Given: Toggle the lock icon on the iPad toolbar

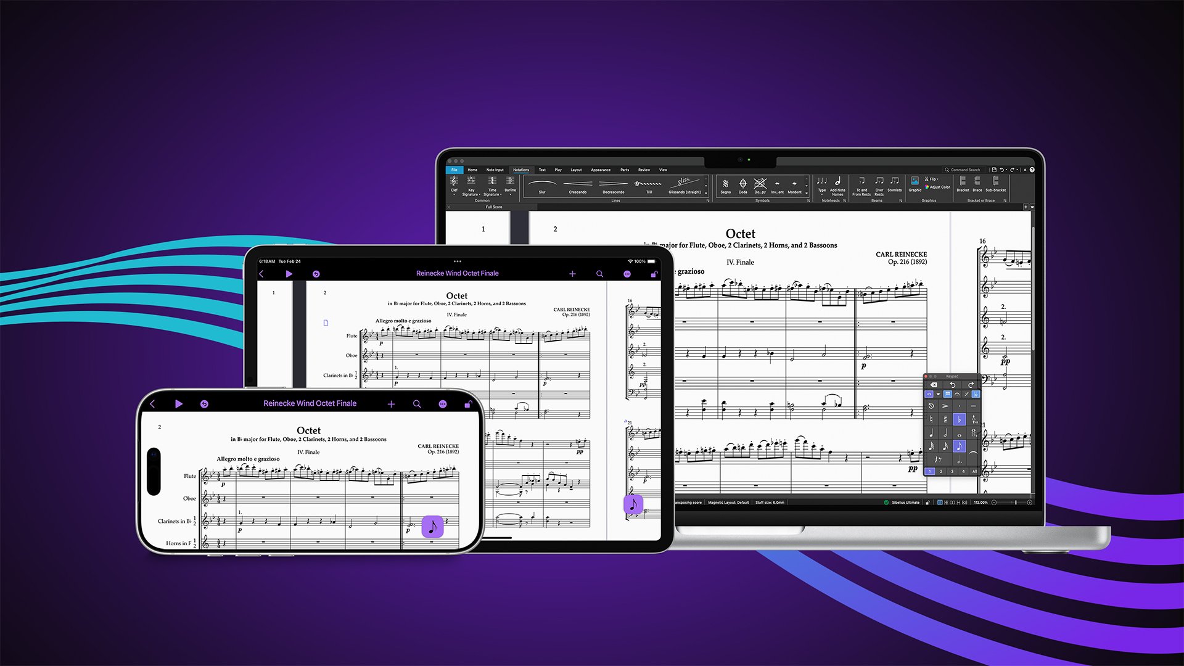Looking at the screenshot, I should 654,274.
